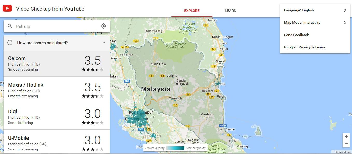Click Digi's star rating
This screenshot has height=154, width=352.
93,123
